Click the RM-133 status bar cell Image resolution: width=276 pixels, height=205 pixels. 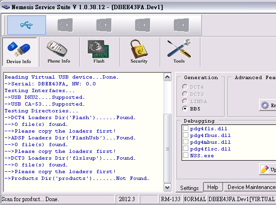point(170,199)
